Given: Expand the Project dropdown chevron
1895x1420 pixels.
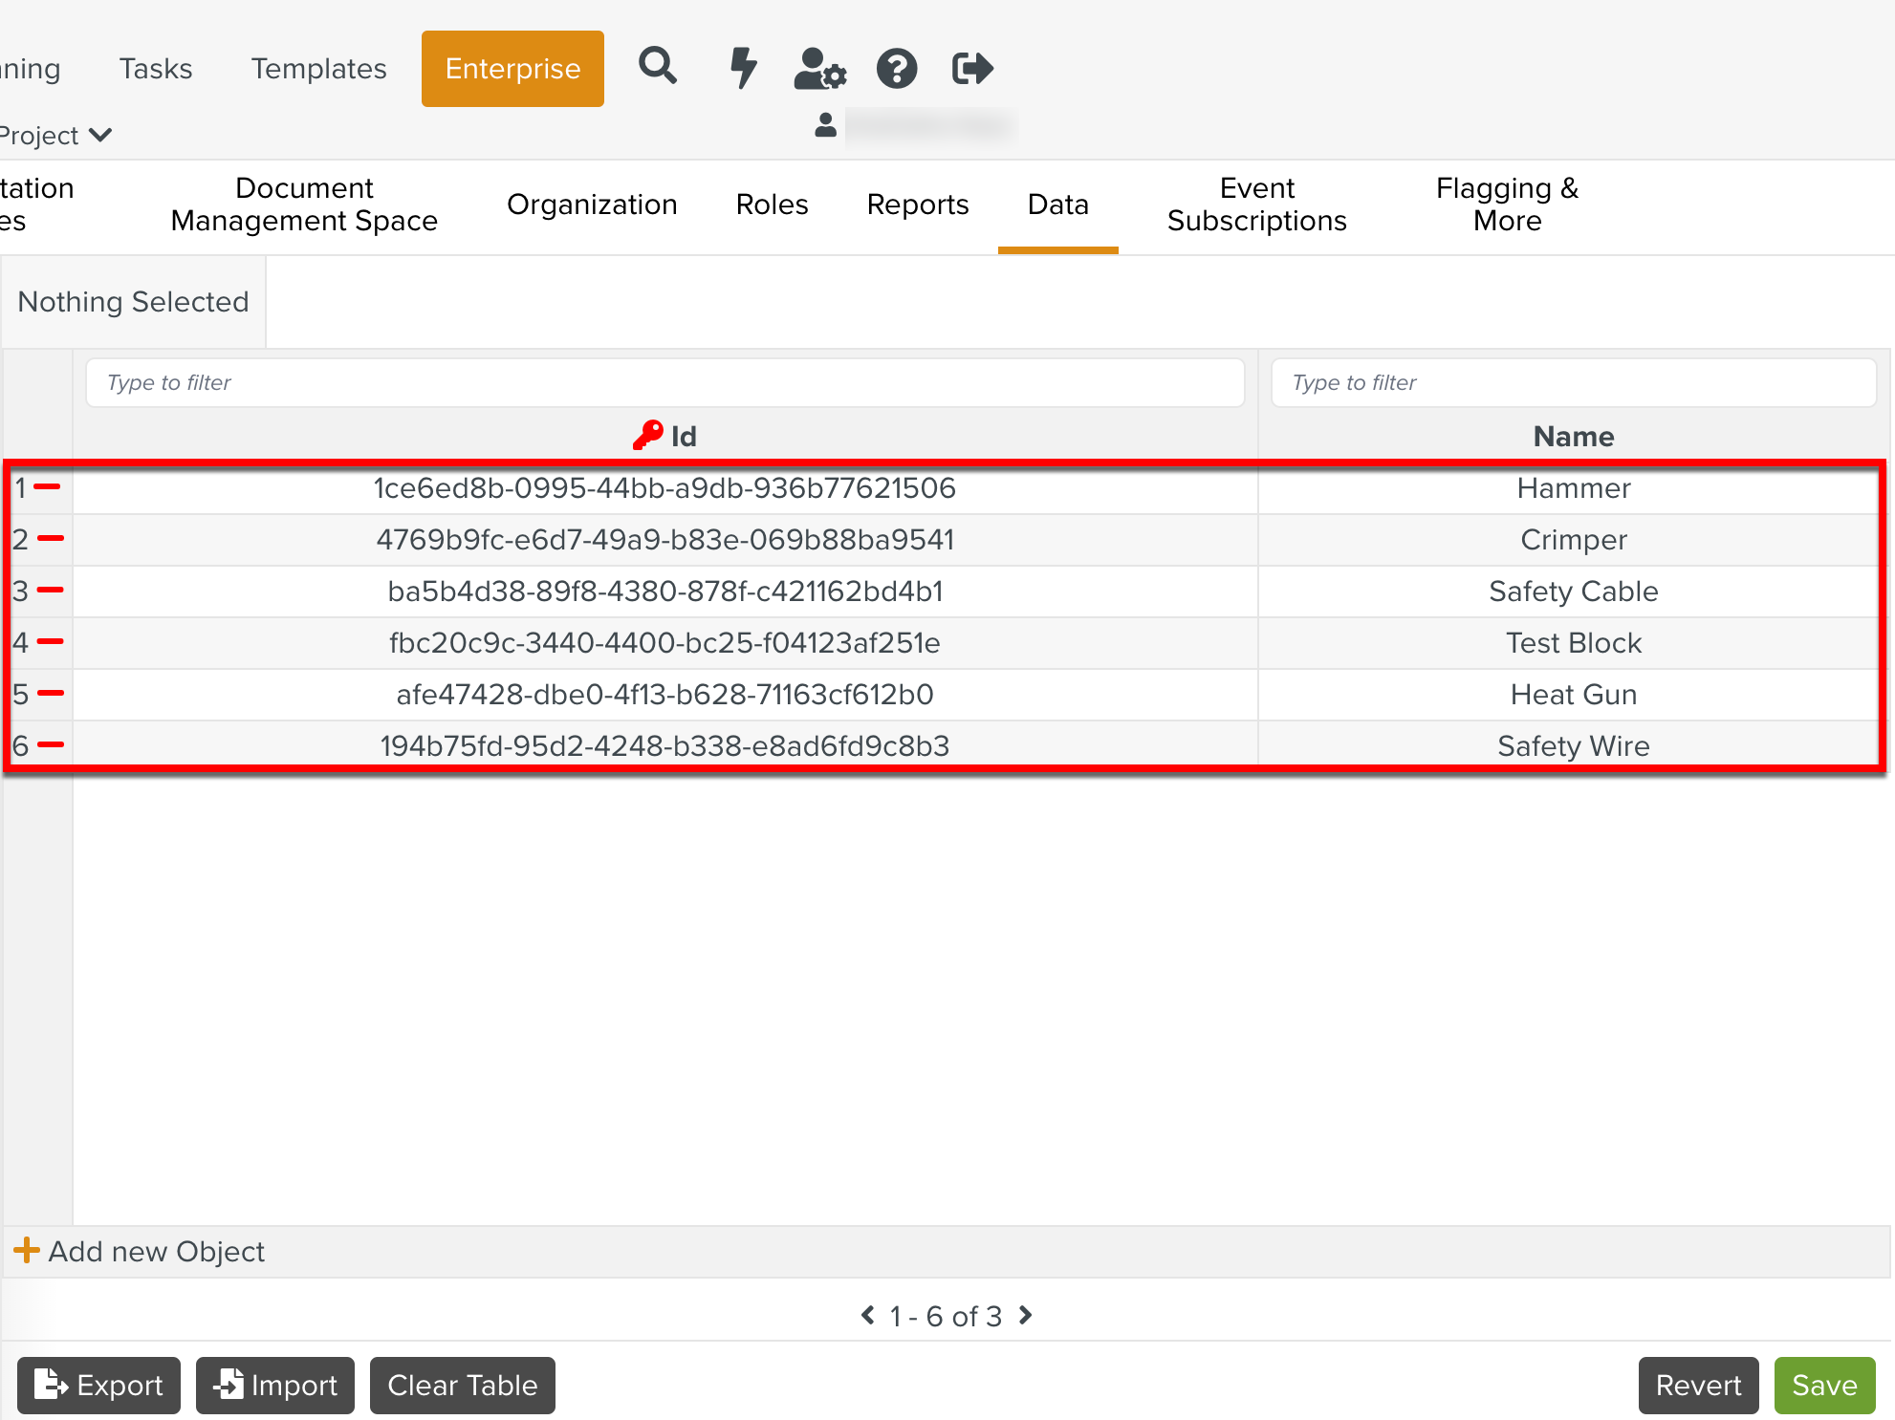Looking at the screenshot, I should (100, 135).
